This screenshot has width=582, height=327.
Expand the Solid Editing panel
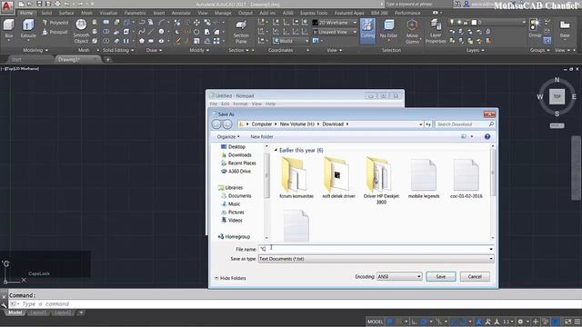118,50
